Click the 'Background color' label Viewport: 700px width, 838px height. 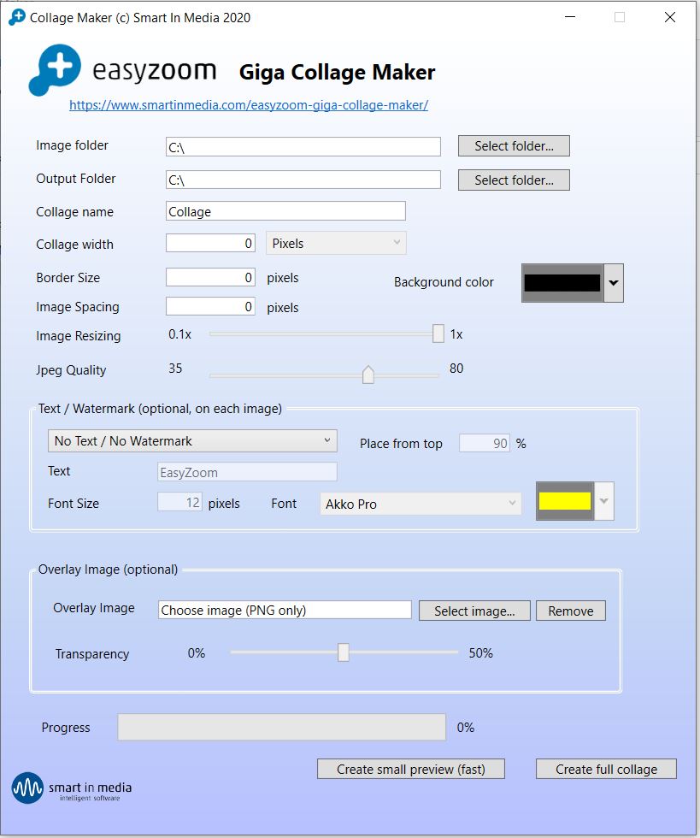[x=444, y=281]
